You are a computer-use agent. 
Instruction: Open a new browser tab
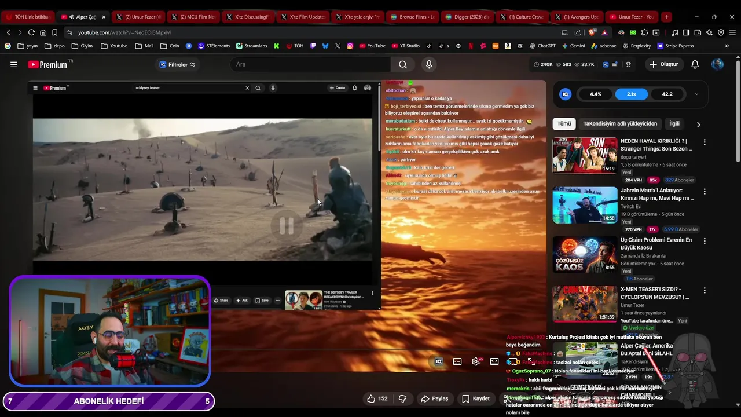tap(666, 17)
